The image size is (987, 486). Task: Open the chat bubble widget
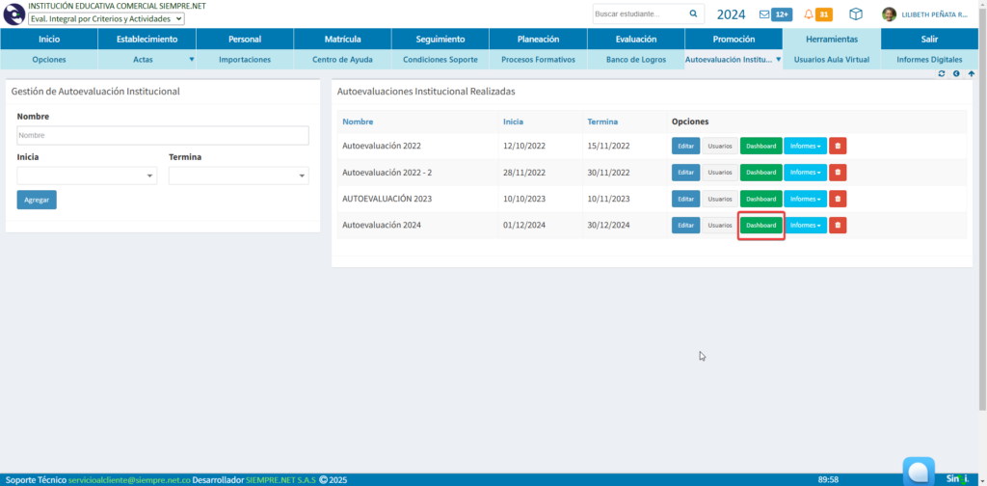click(919, 472)
